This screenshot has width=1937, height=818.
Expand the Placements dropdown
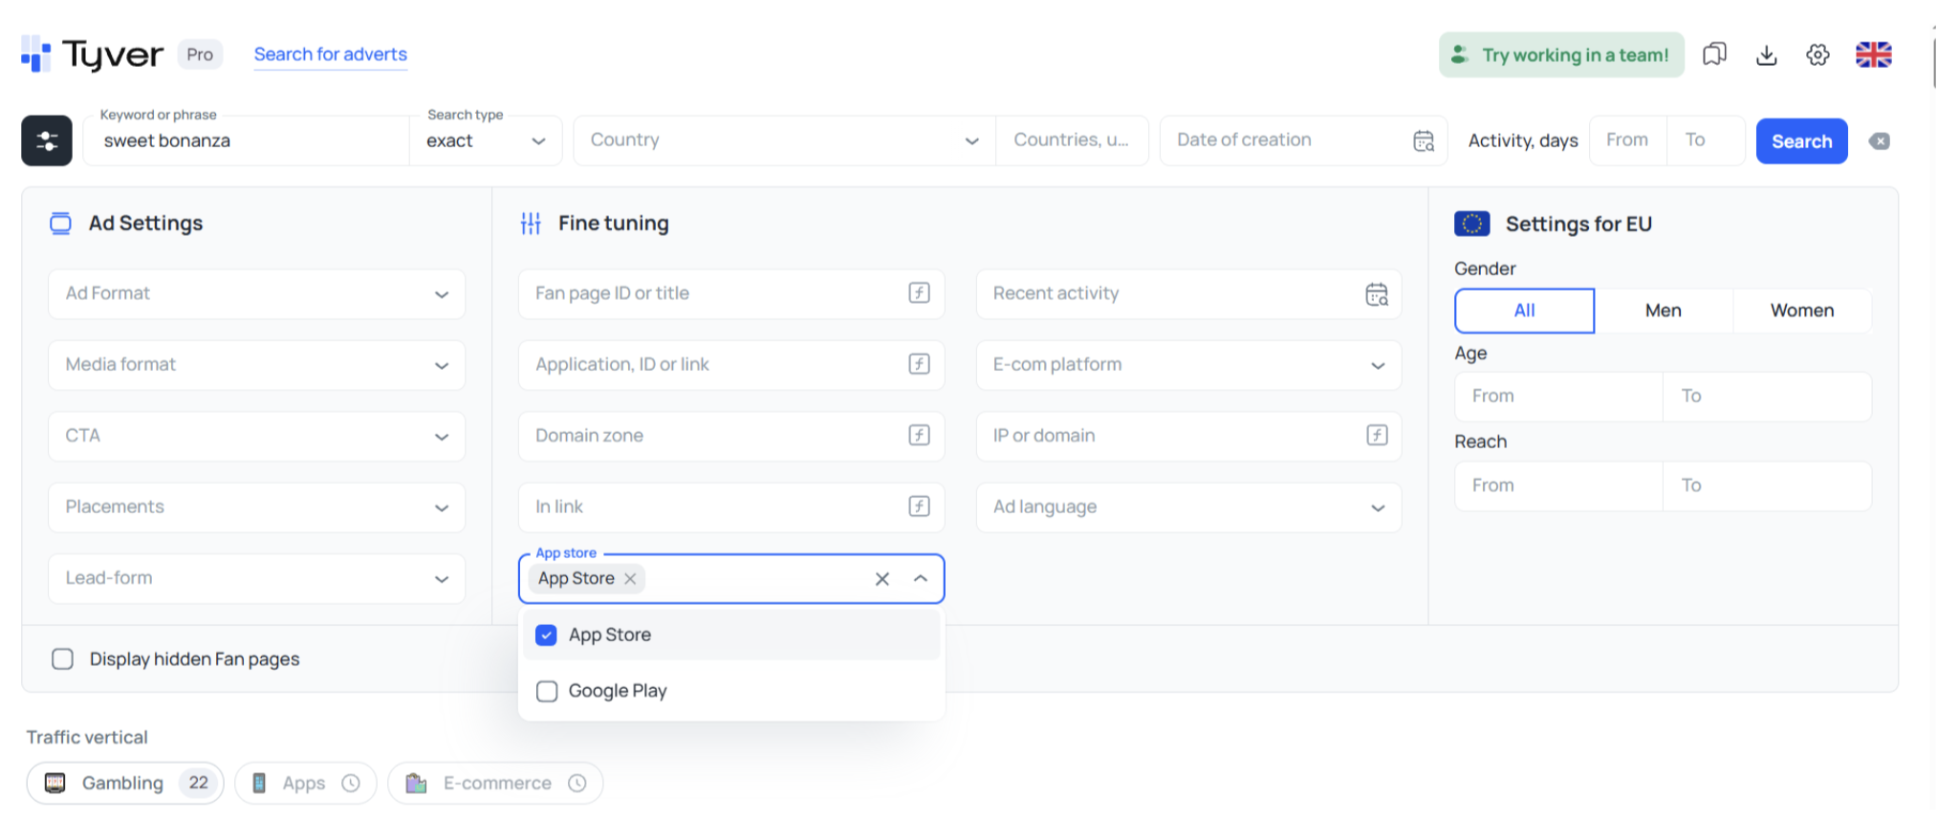pos(257,507)
